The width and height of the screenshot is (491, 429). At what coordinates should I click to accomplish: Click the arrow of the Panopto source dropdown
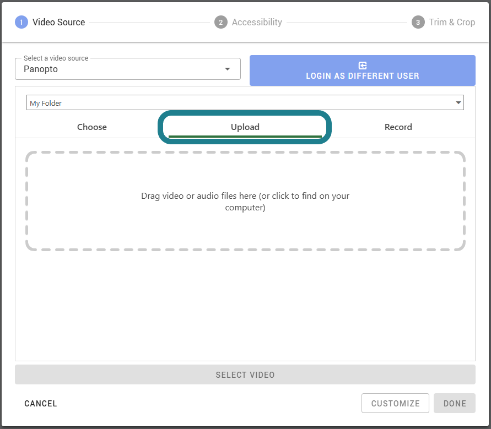coord(228,69)
